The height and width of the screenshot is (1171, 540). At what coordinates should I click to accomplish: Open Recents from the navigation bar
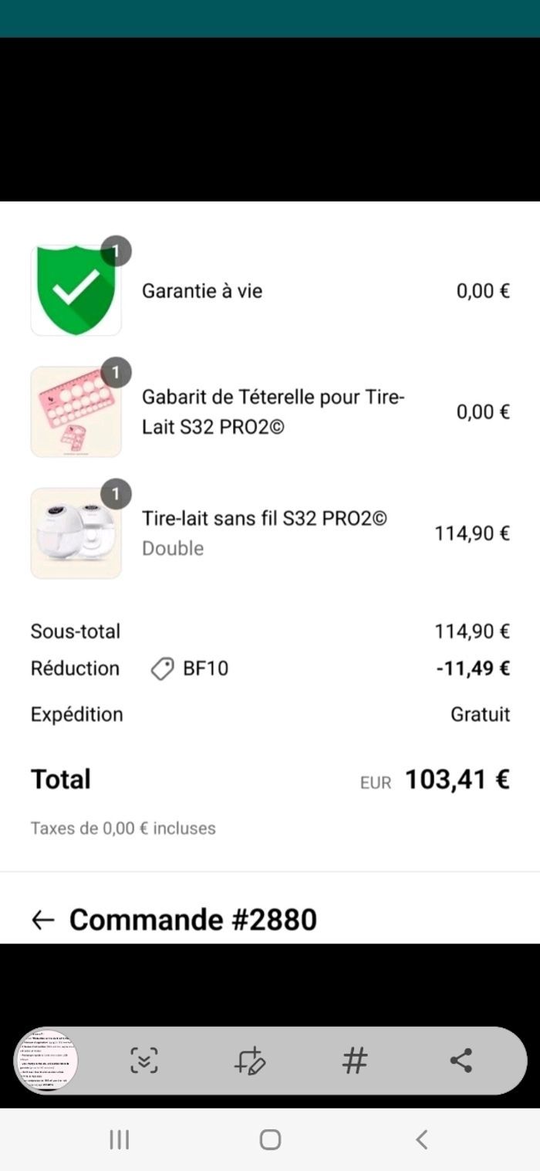[118, 1139]
